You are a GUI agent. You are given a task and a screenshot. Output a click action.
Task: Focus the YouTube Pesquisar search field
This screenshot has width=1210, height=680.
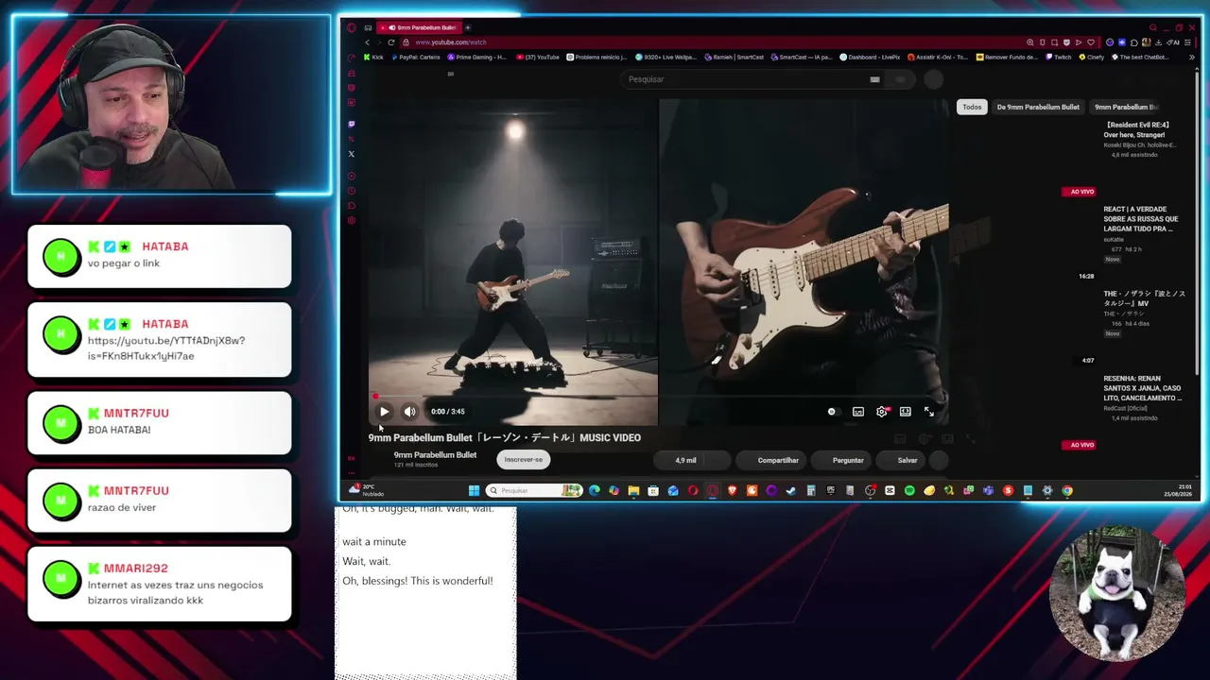[x=747, y=79]
